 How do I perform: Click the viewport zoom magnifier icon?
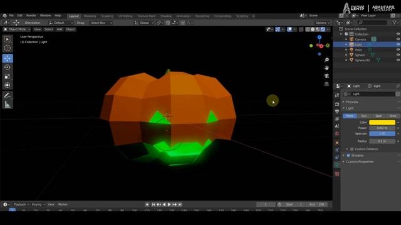point(326,60)
